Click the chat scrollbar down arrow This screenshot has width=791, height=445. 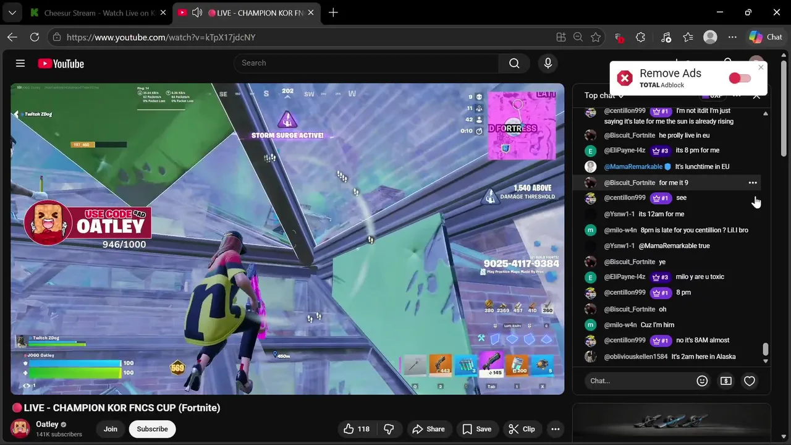[766, 362]
